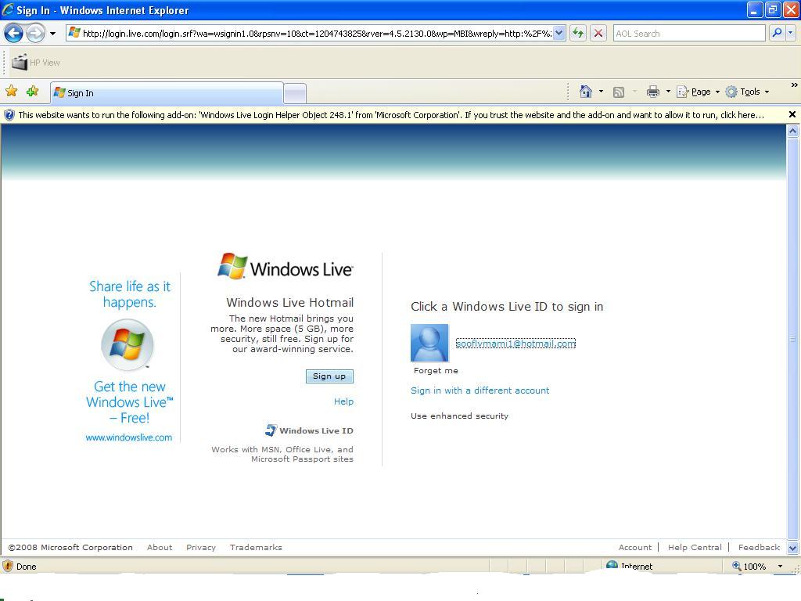The image size is (801, 601).
Task: Stop loading with the red X button
Action: click(x=598, y=34)
